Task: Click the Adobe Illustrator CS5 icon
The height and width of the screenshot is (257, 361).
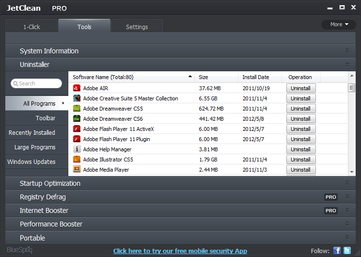Action: pyautogui.click(x=77, y=160)
